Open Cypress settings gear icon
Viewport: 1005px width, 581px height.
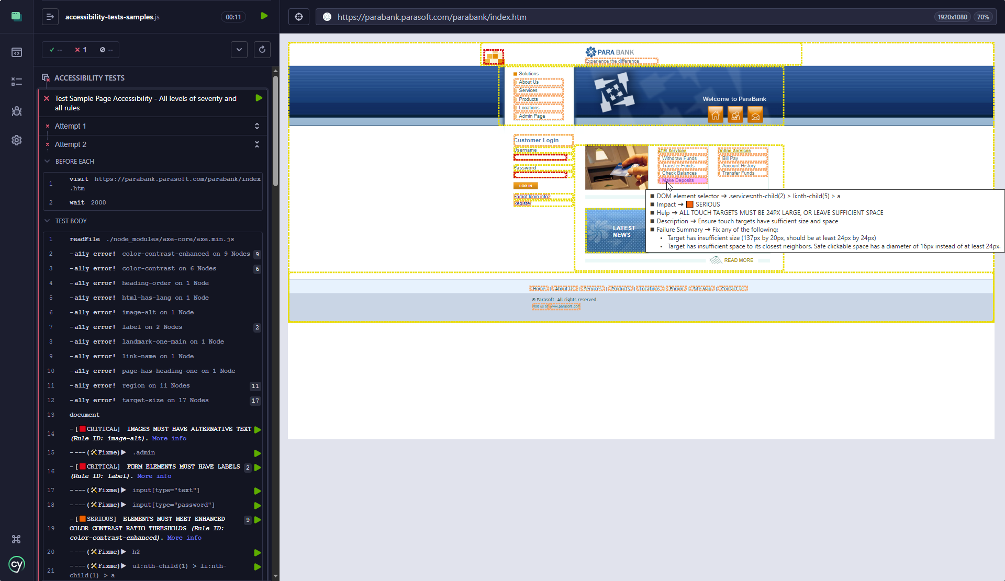pos(16,140)
